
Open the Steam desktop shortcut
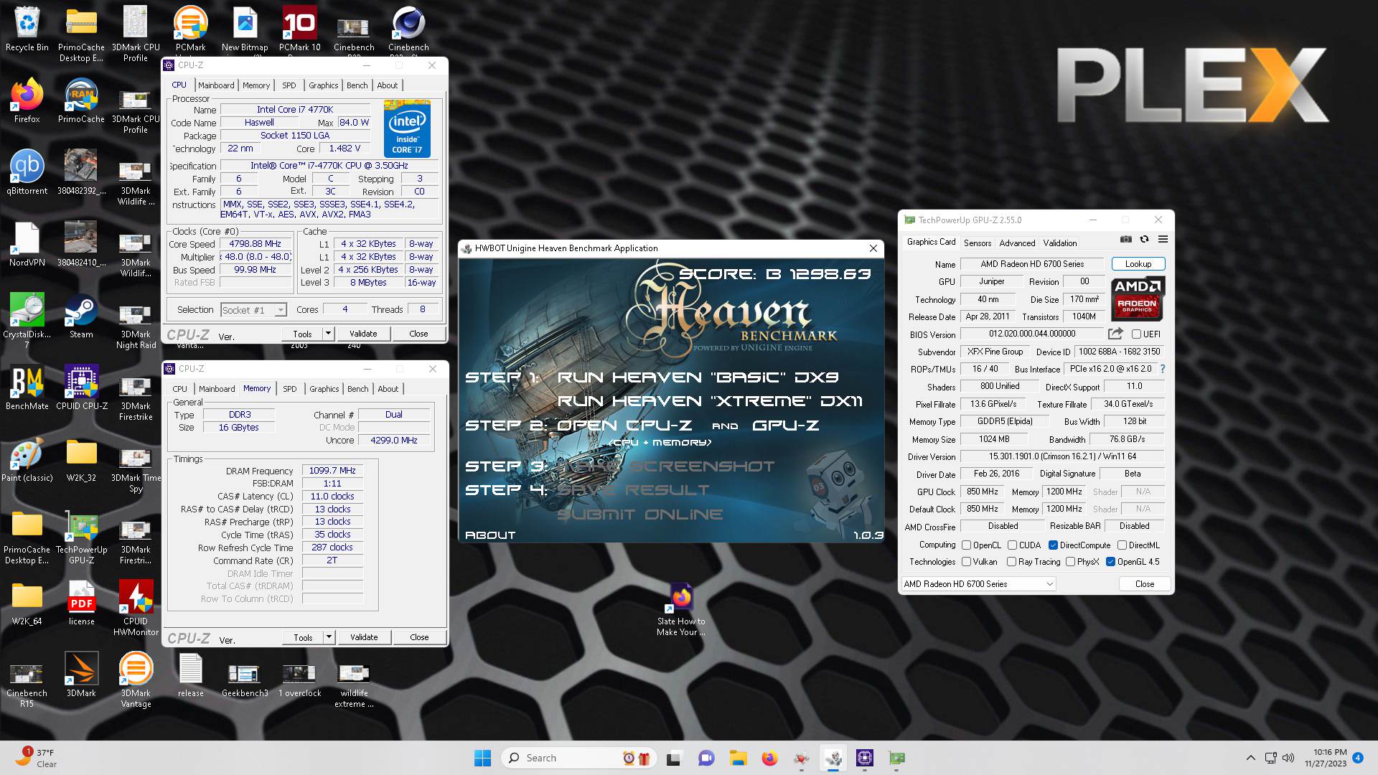tap(81, 316)
